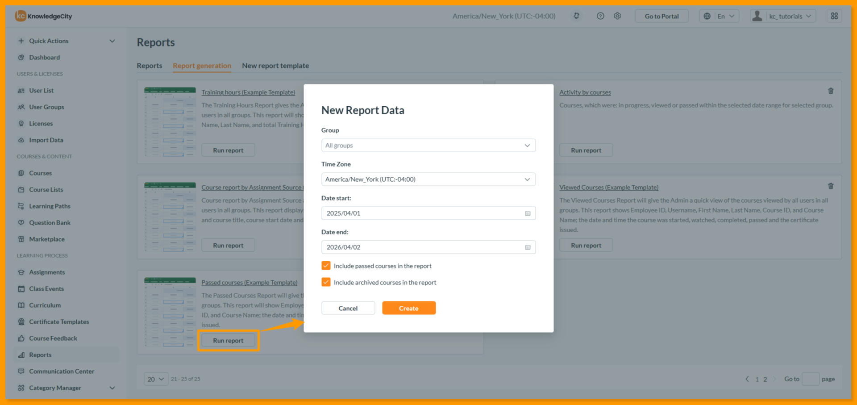Expand the Quick Actions menu
The width and height of the screenshot is (857, 405).
[x=67, y=41]
